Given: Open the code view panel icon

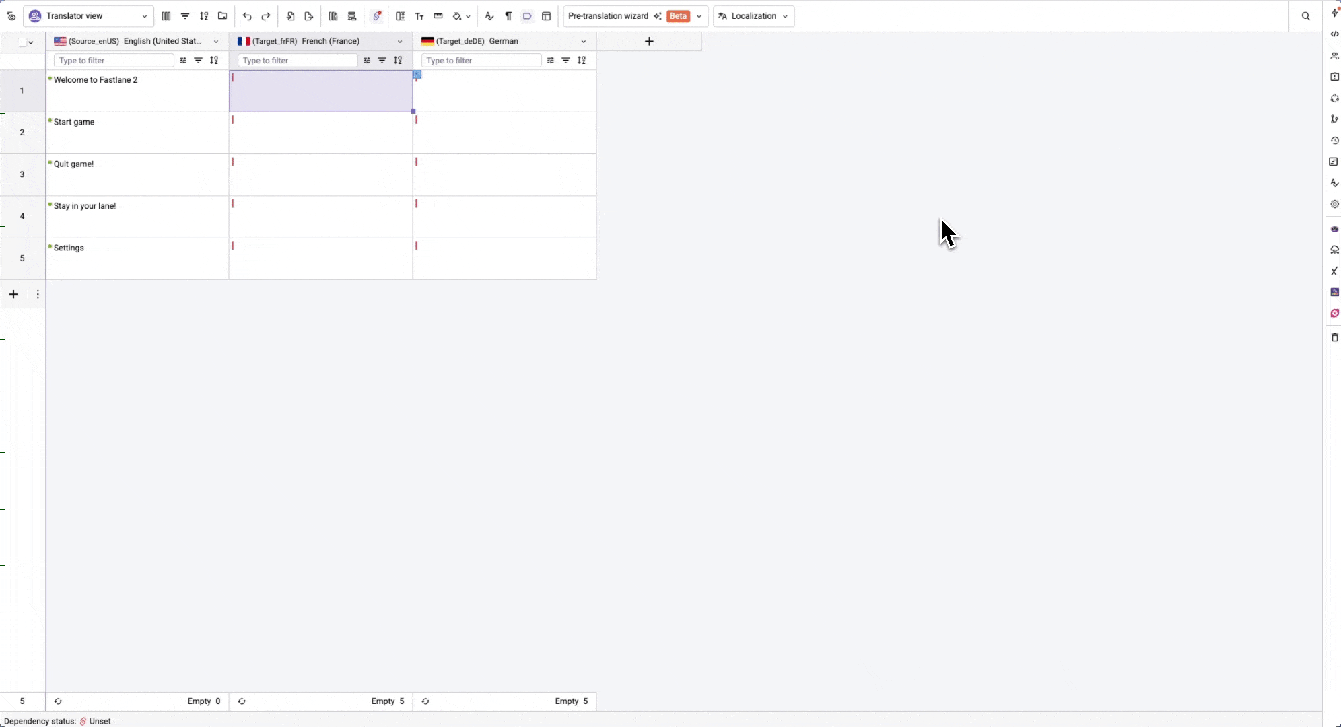Looking at the screenshot, I should 1335,33.
